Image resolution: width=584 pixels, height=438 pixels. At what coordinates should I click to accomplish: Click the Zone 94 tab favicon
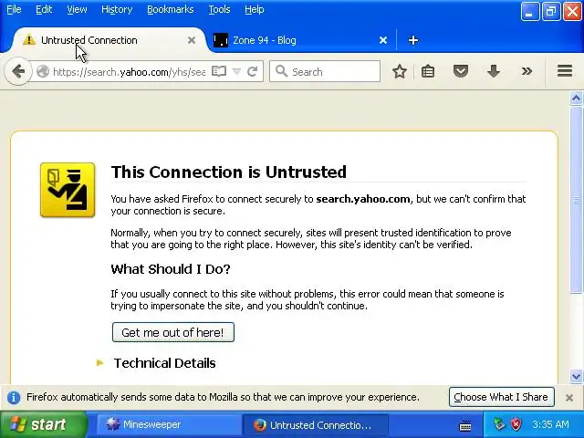point(221,40)
